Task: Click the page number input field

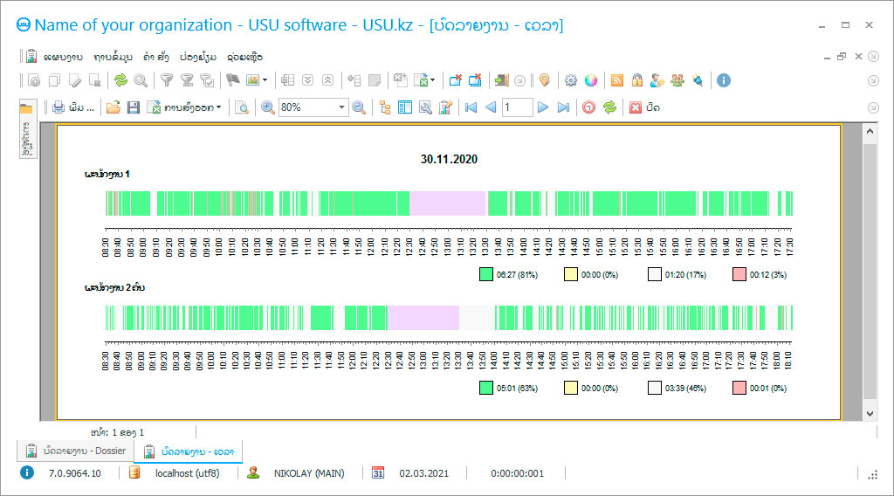Action: pyautogui.click(x=517, y=107)
